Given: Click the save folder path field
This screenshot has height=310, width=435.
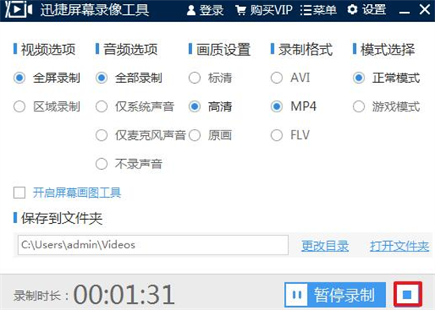Looking at the screenshot, I should click(153, 245).
